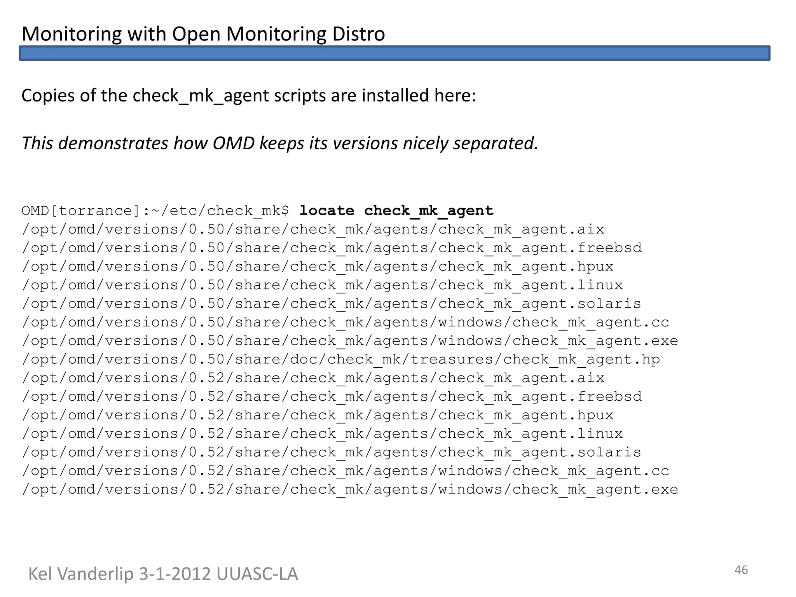Select the 0.50 windows/check_mk_agent.cc line
The height and width of the screenshot is (597, 796).
pyautogui.click(x=345, y=322)
